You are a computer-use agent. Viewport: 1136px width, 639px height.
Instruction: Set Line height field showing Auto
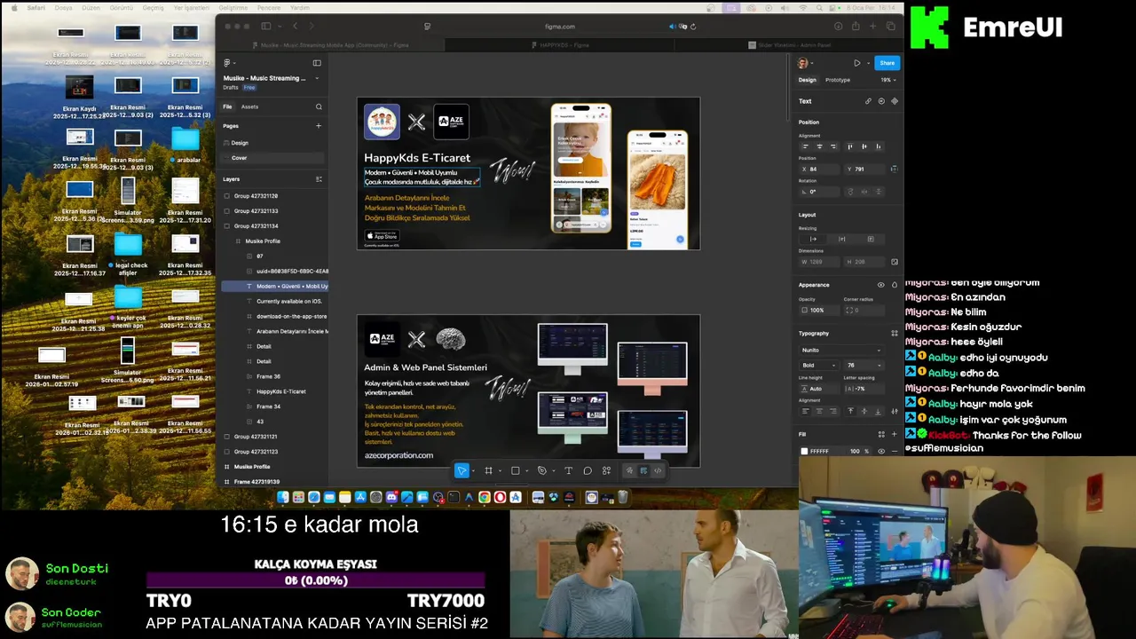[818, 389]
